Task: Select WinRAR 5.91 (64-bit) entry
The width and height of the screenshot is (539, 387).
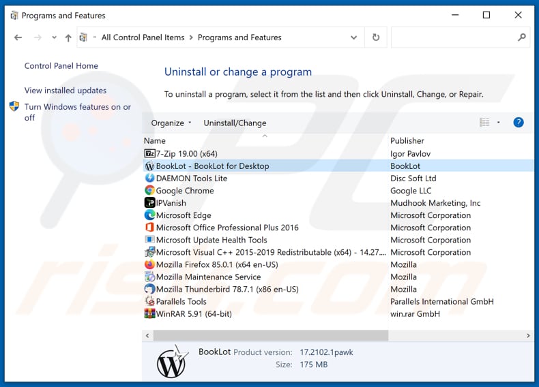Action: tap(338, 314)
